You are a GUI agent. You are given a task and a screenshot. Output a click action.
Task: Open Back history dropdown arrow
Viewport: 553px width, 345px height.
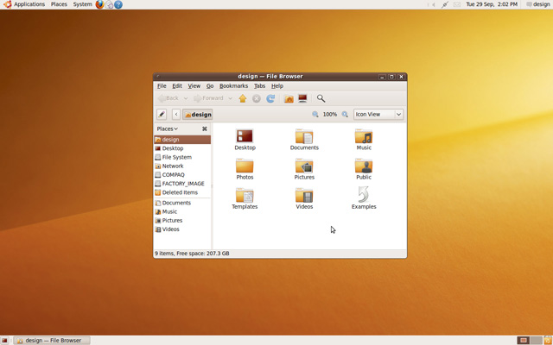pos(186,98)
